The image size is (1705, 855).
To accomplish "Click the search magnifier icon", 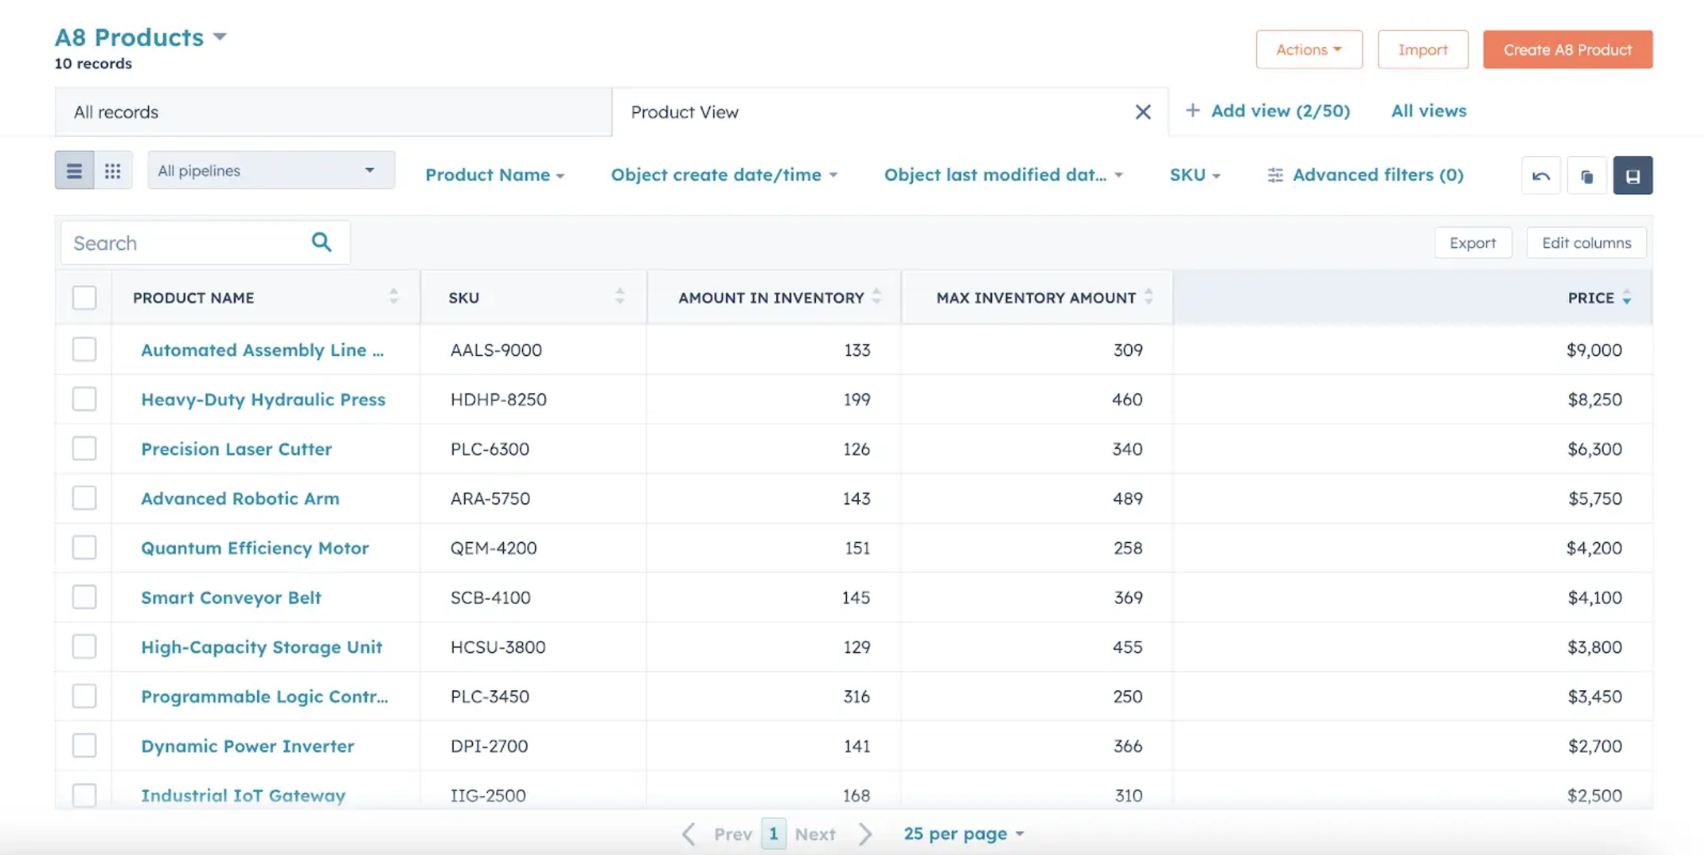I will [322, 242].
